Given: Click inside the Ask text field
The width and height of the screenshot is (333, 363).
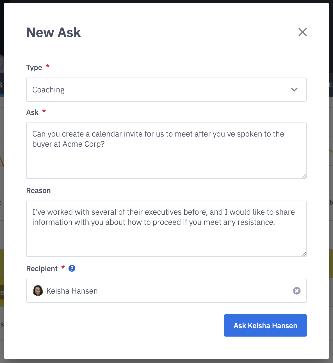Looking at the screenshot, I should 166,151.
